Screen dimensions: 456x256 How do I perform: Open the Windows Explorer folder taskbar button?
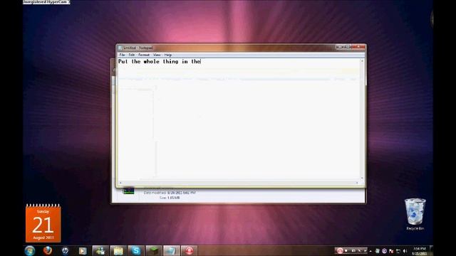pos(118,251)
